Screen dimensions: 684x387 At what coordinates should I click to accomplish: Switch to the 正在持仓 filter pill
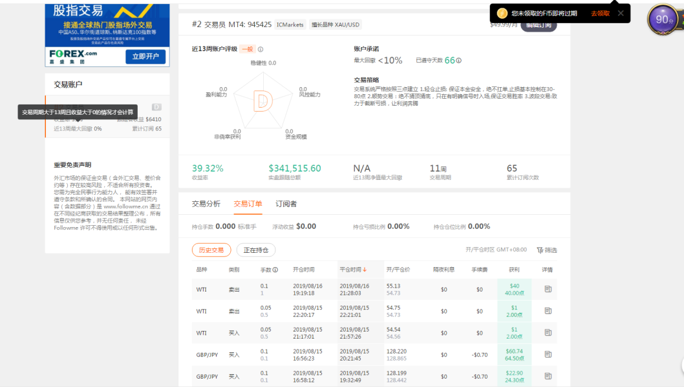click(256, 250)
